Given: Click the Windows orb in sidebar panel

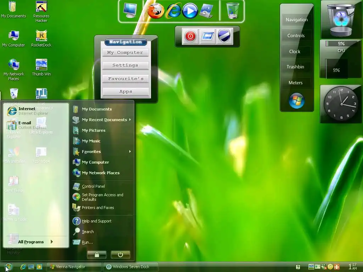Looking at the screenshot, I should [296, 101].
